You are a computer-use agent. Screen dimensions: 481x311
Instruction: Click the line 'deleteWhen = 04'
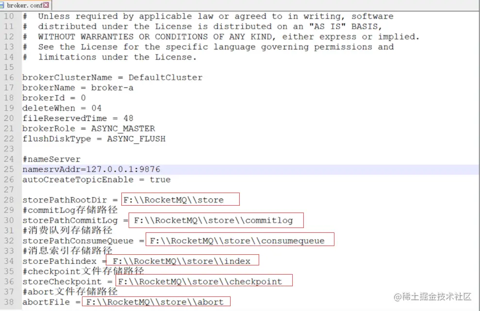[x=62, y=108]
